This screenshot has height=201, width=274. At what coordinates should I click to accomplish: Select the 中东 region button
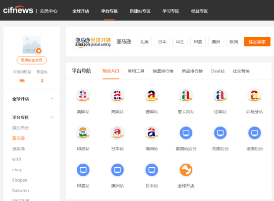coord(180,42)
